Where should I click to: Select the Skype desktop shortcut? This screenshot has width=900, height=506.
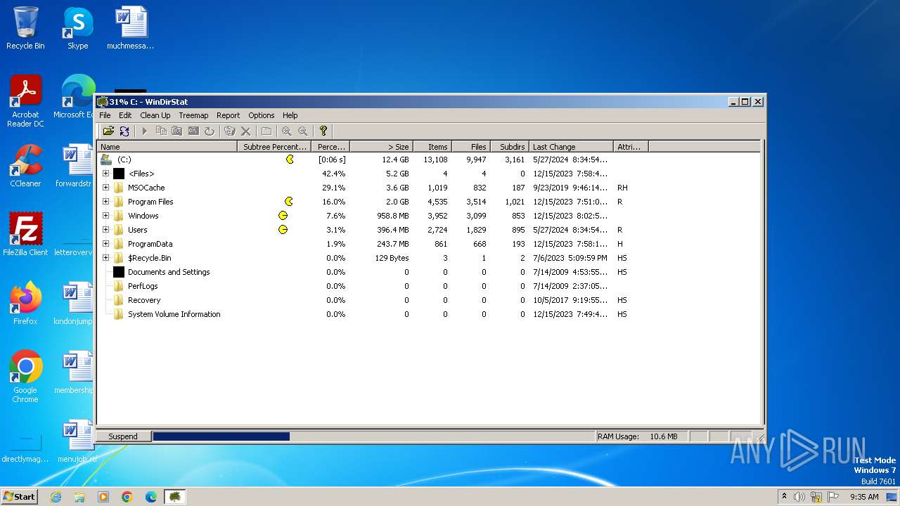77,29
